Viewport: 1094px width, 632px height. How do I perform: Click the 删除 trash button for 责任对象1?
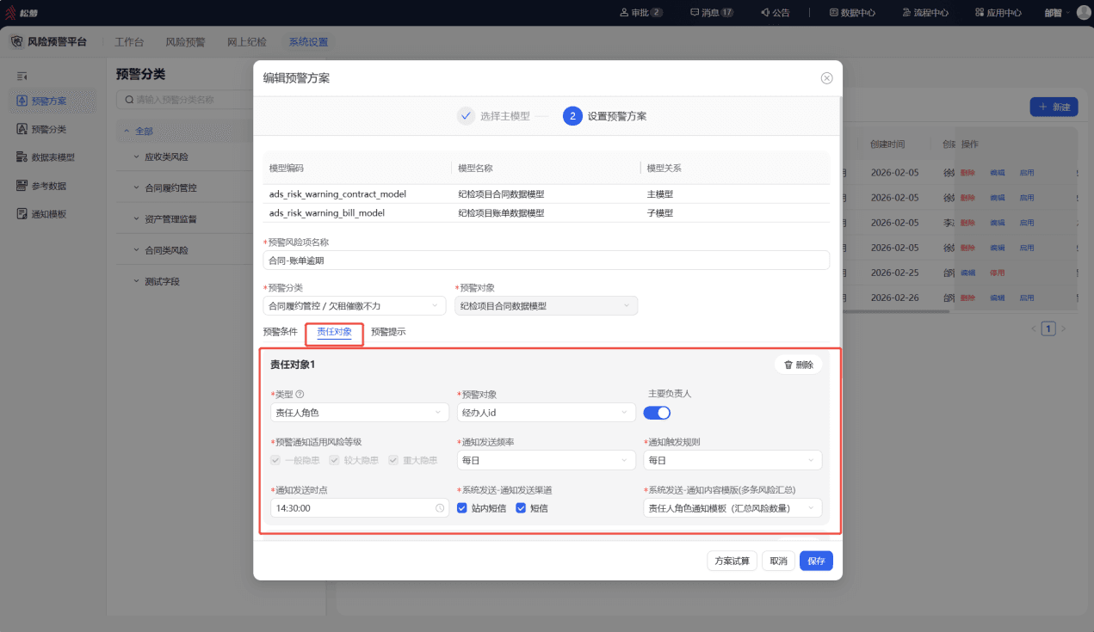pyautogui.click(x=799, y=365)
